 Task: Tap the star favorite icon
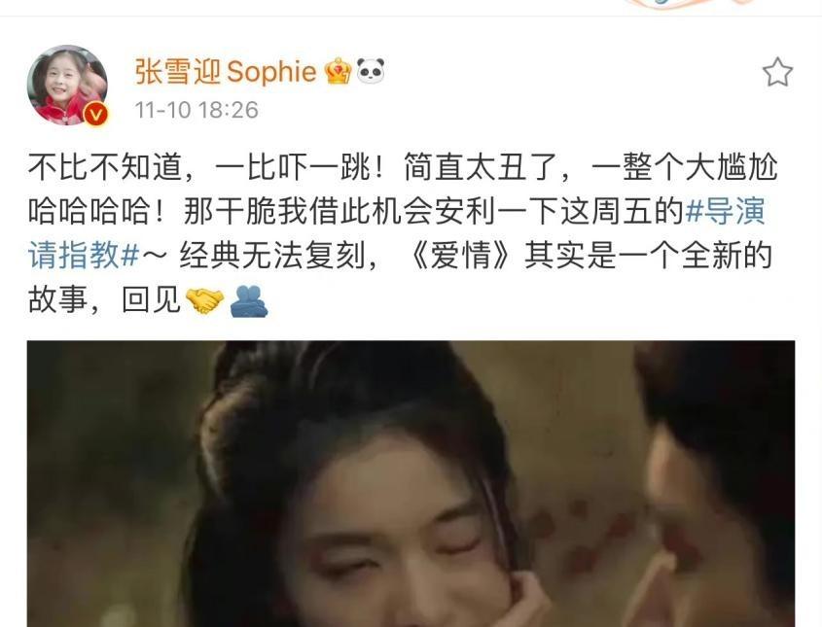pyautogui.click(x=777, y=72)
